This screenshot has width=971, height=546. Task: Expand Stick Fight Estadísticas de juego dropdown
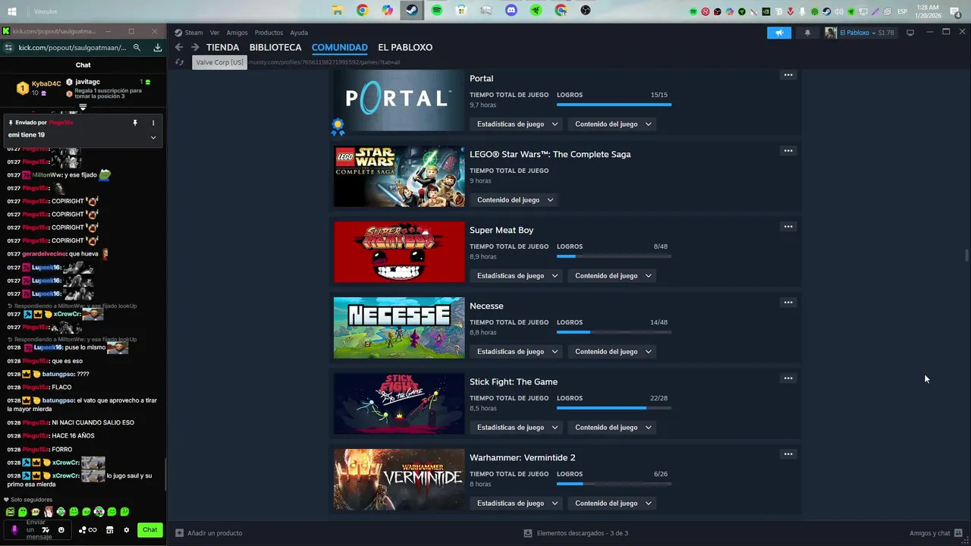tap(517, 427)
